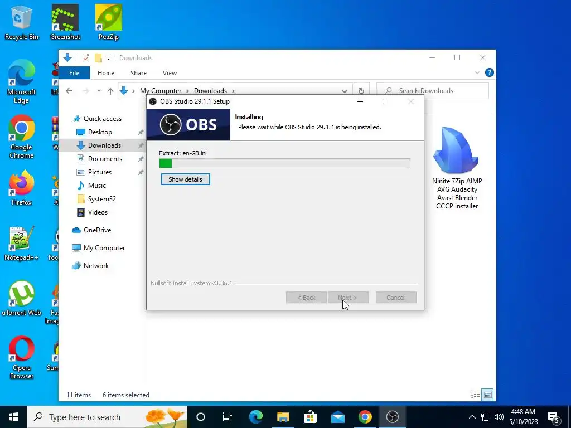Open the View ribbon tab

[x=170, y=73]
